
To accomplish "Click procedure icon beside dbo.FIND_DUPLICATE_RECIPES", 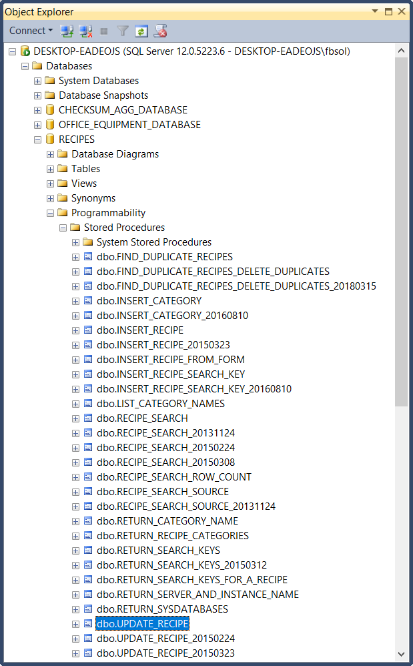I will [88, 256].
